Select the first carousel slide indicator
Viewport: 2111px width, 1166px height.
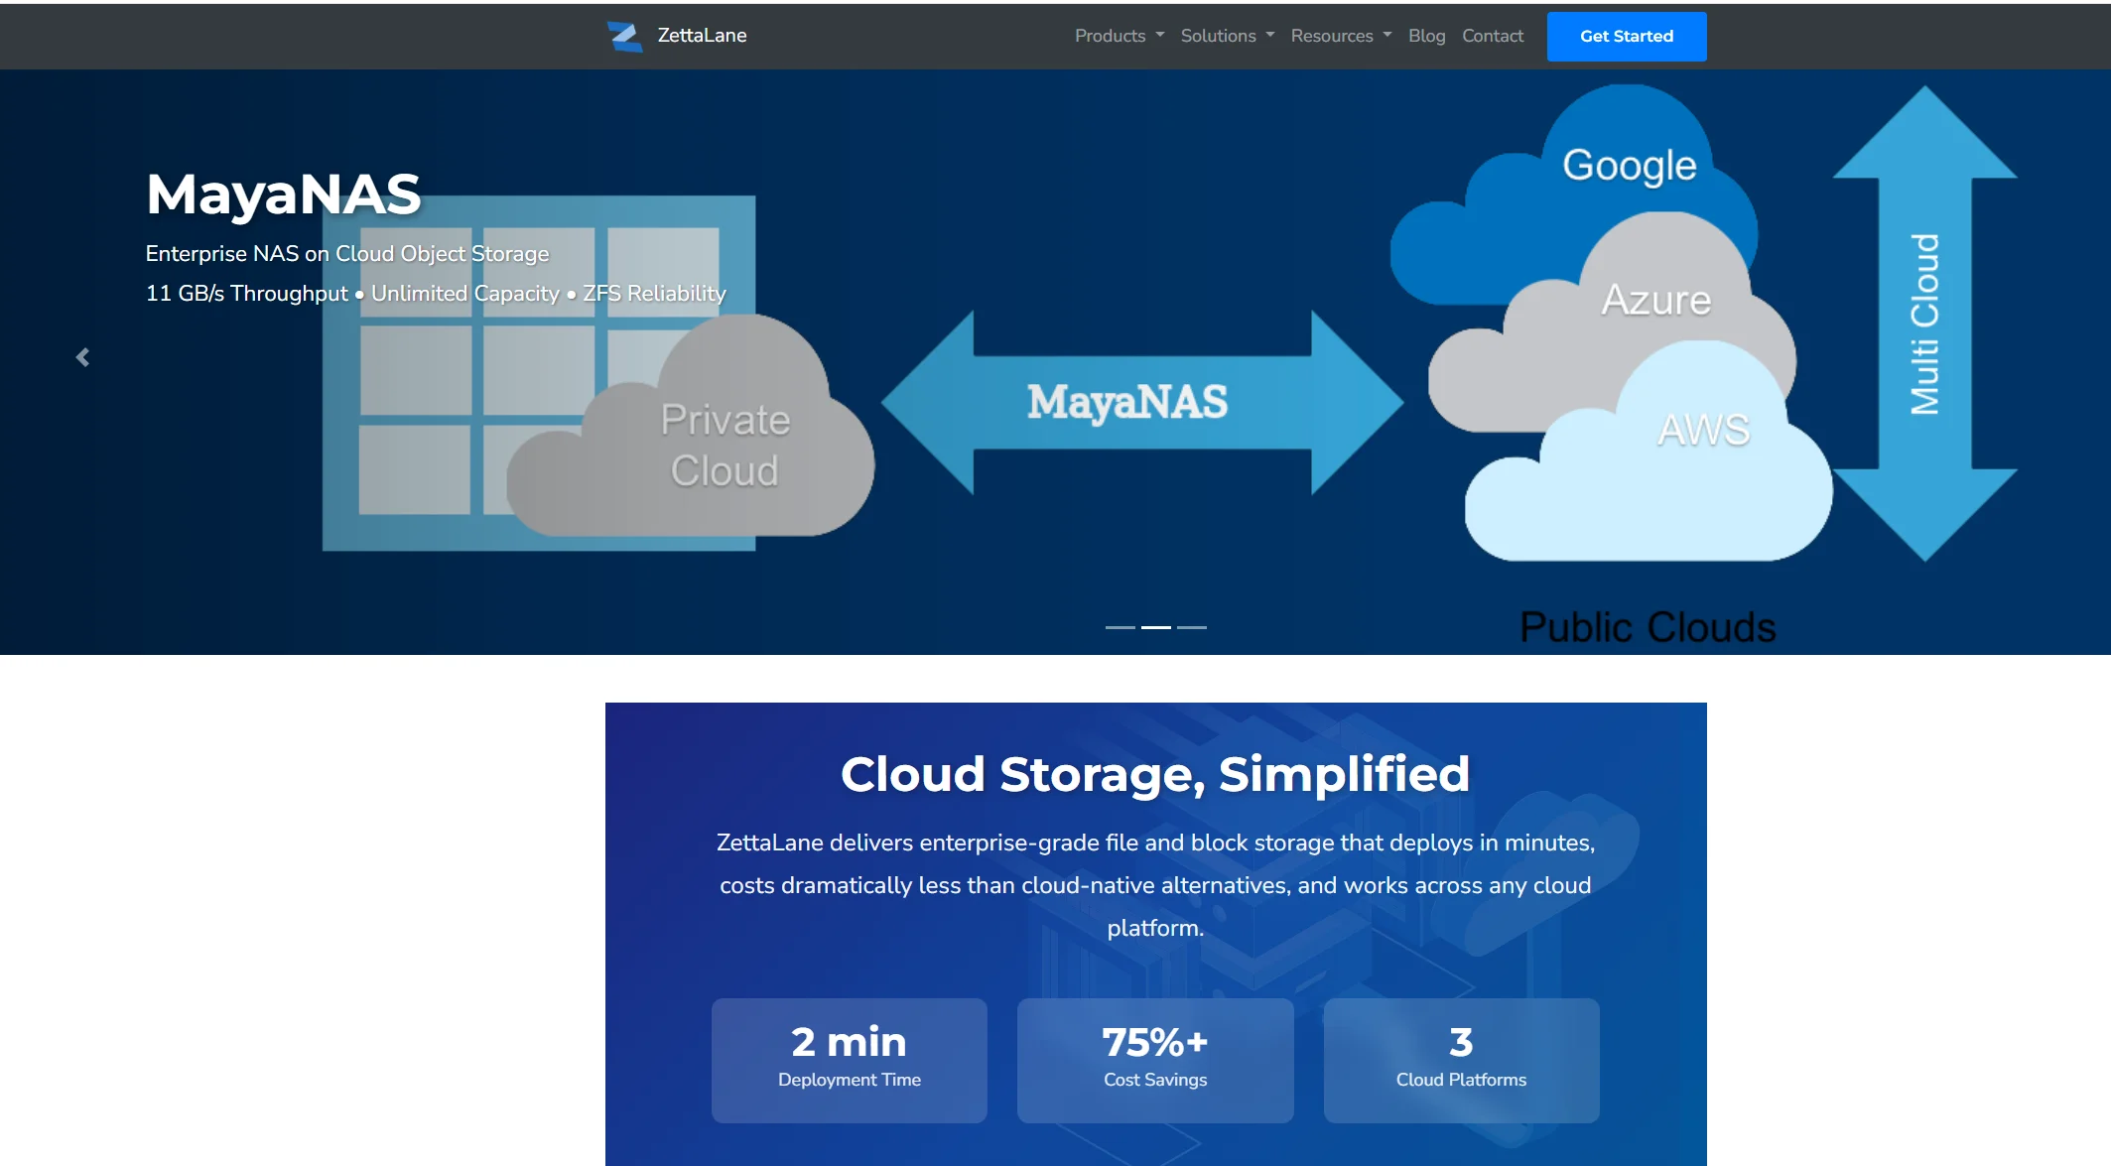(1120, 627)
